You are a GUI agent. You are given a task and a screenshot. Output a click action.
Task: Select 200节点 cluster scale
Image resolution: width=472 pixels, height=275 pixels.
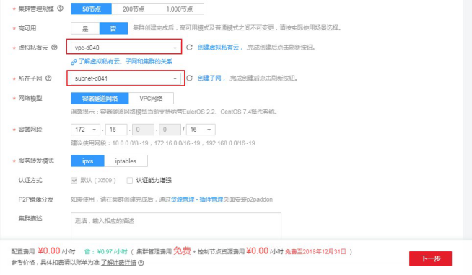[x=134, y=9]
